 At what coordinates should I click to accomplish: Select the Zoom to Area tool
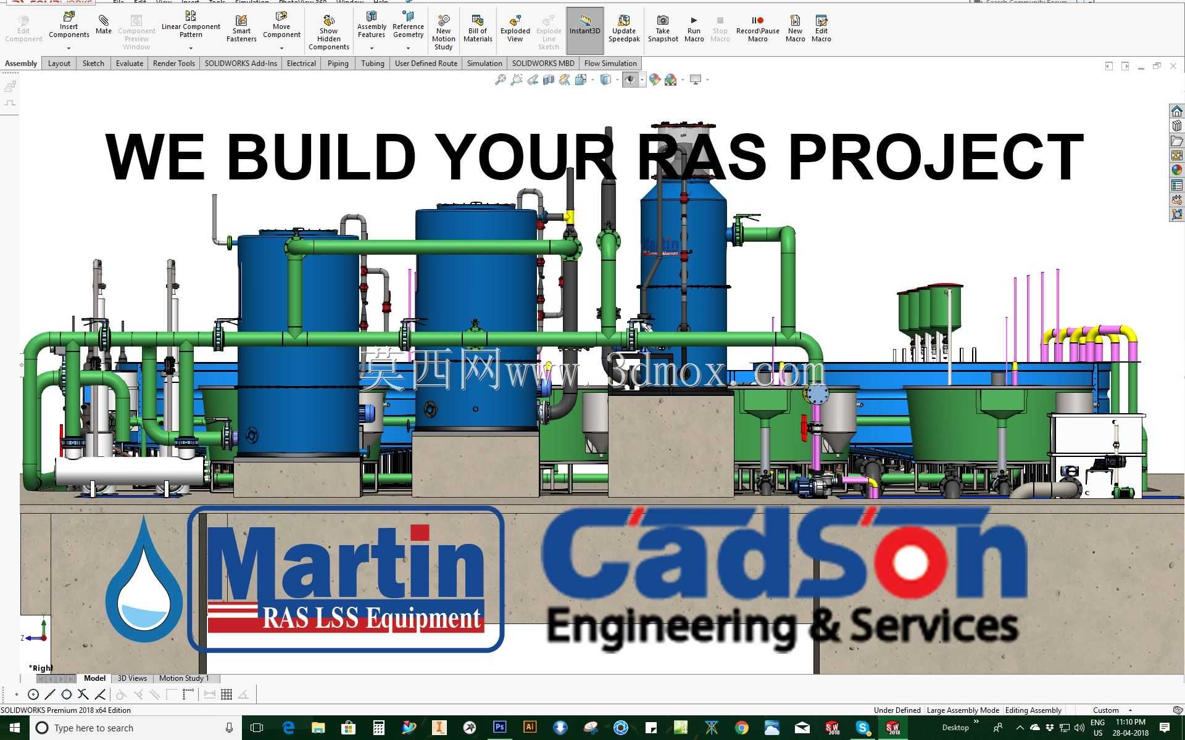[x=517, y=80]
